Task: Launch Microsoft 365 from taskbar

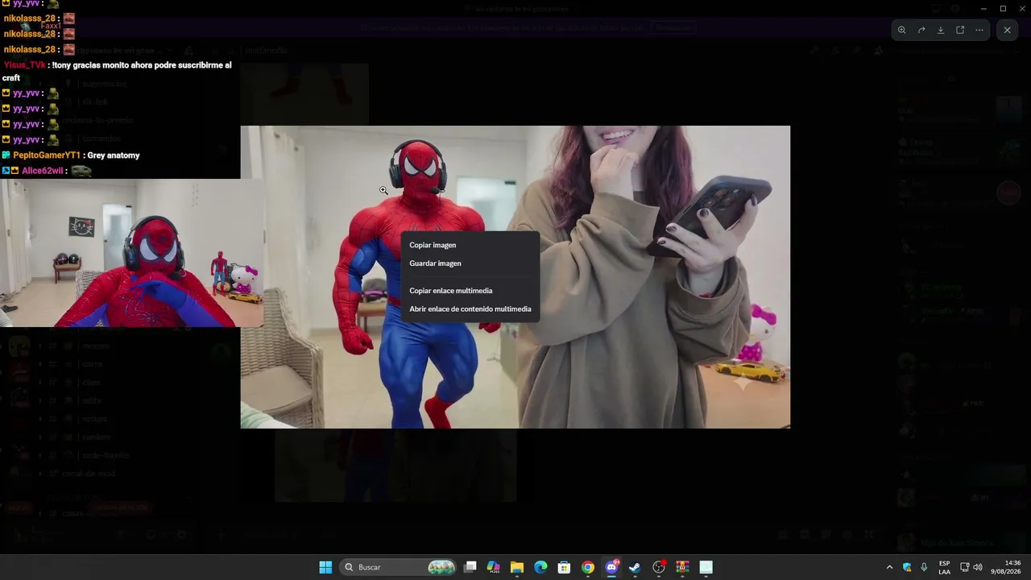Action: [x=494, y=567]
